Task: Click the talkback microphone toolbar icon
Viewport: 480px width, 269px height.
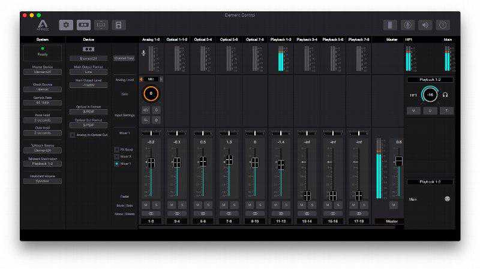Action: [407, 25]
